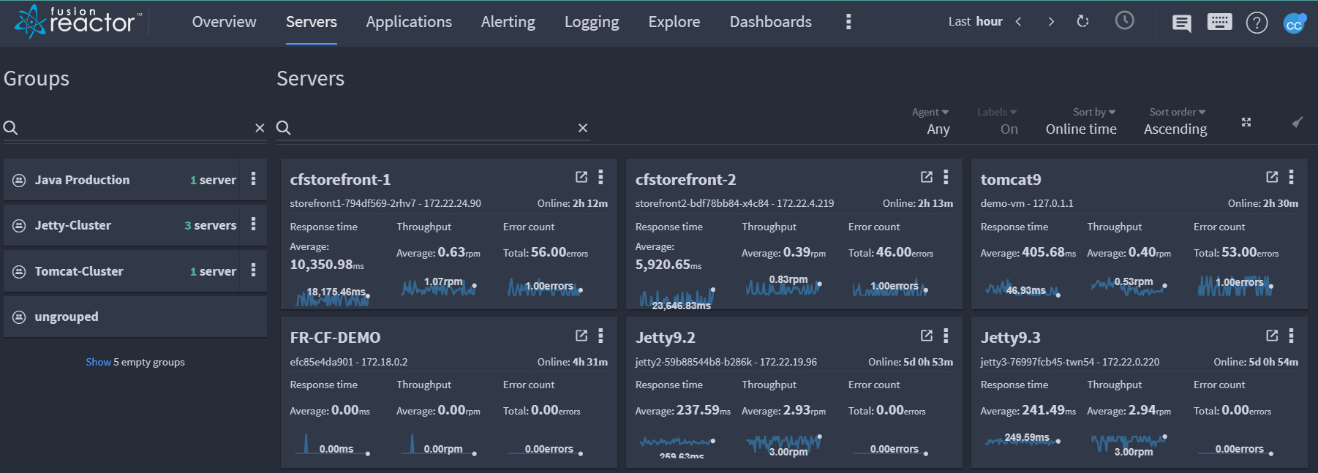Open the Explore tab
The height and width of the screenshot is (473, 1318).
point(674,22)
